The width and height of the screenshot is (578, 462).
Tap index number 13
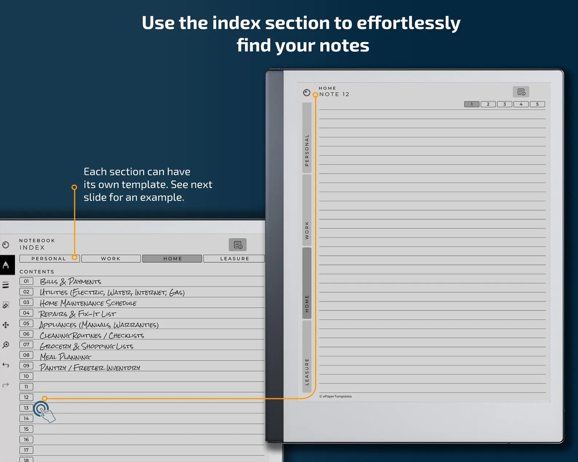26,408
